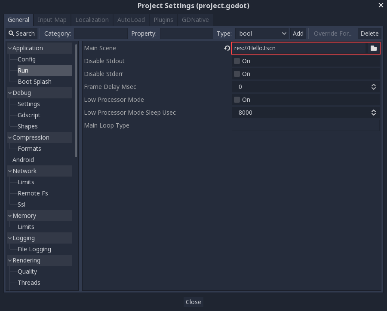
Task: Enable the Disable Stdout checkbox
Action: click(x=237, y=61)
